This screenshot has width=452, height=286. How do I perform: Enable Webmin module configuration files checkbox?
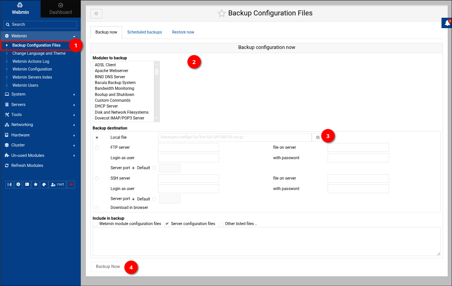tap(95, 224)
